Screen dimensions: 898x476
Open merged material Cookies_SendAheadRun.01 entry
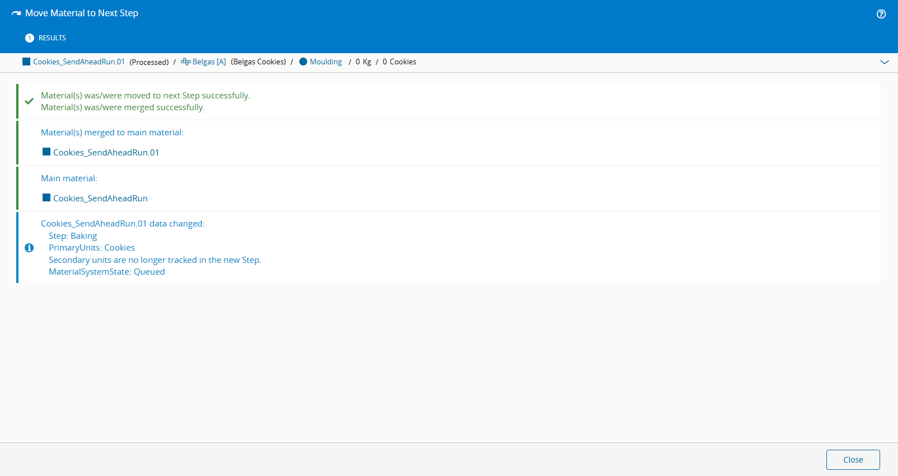point(106,152)
